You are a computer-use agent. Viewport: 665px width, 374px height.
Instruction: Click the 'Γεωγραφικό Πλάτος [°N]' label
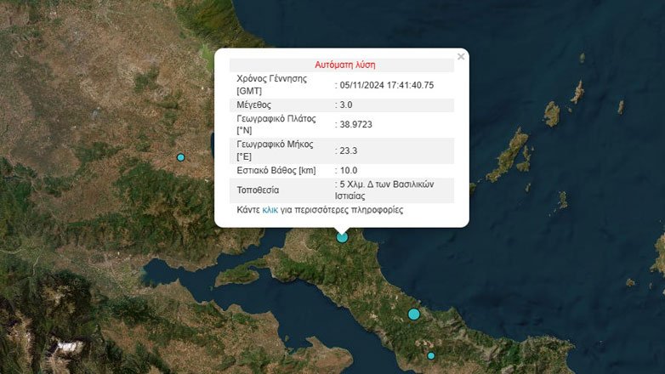pos(276,124)
